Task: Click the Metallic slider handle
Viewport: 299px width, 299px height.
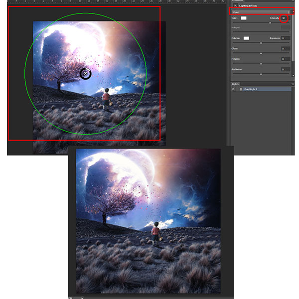Action: [261, 64]
